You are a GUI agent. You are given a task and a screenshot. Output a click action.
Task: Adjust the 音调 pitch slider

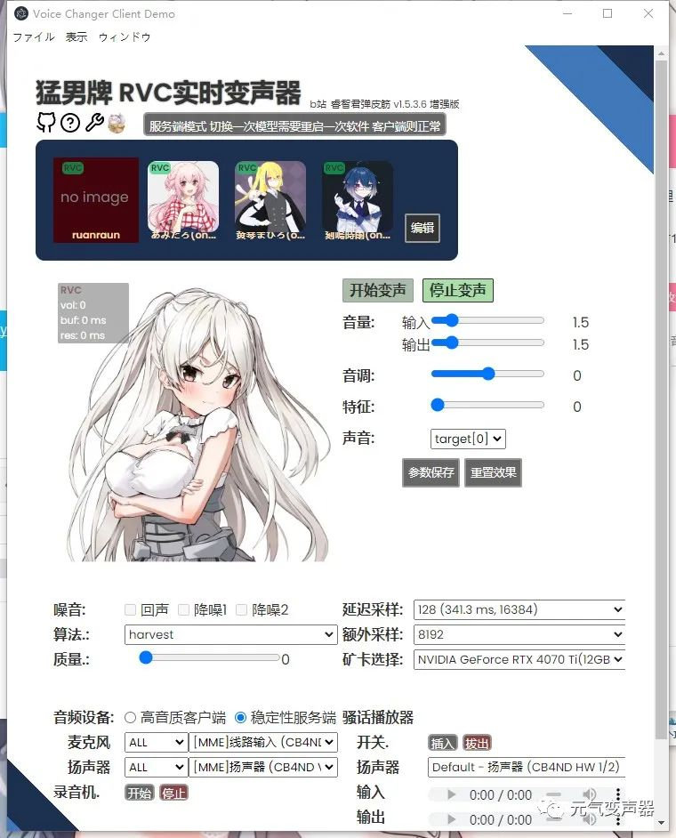(x=487, y=374)
